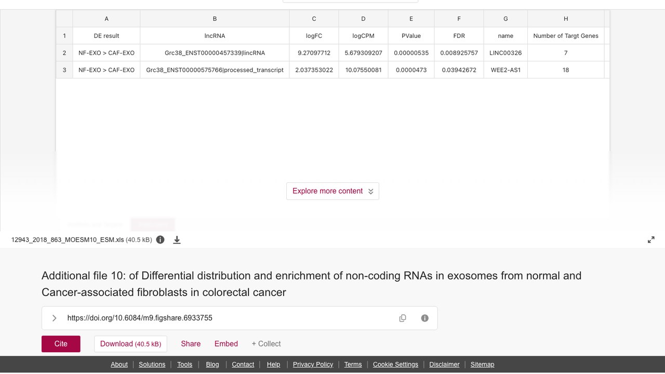Click the filename 12943_2018_863_MOESM10_ESM.xls

point(68,240)
